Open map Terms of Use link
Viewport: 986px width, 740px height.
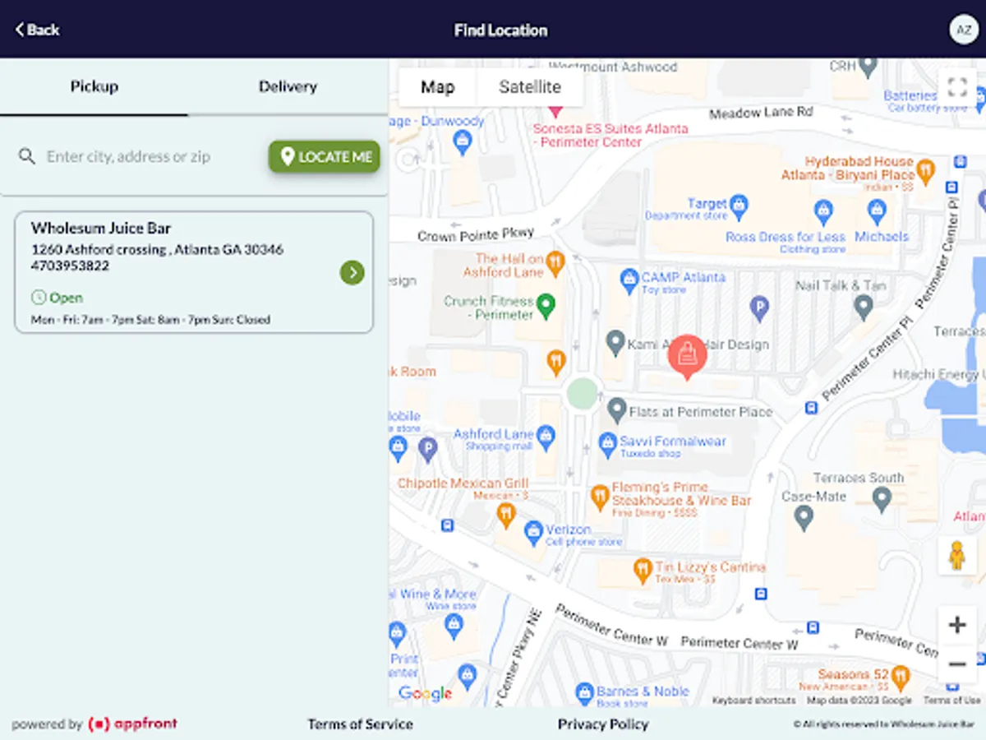[951, 701]
